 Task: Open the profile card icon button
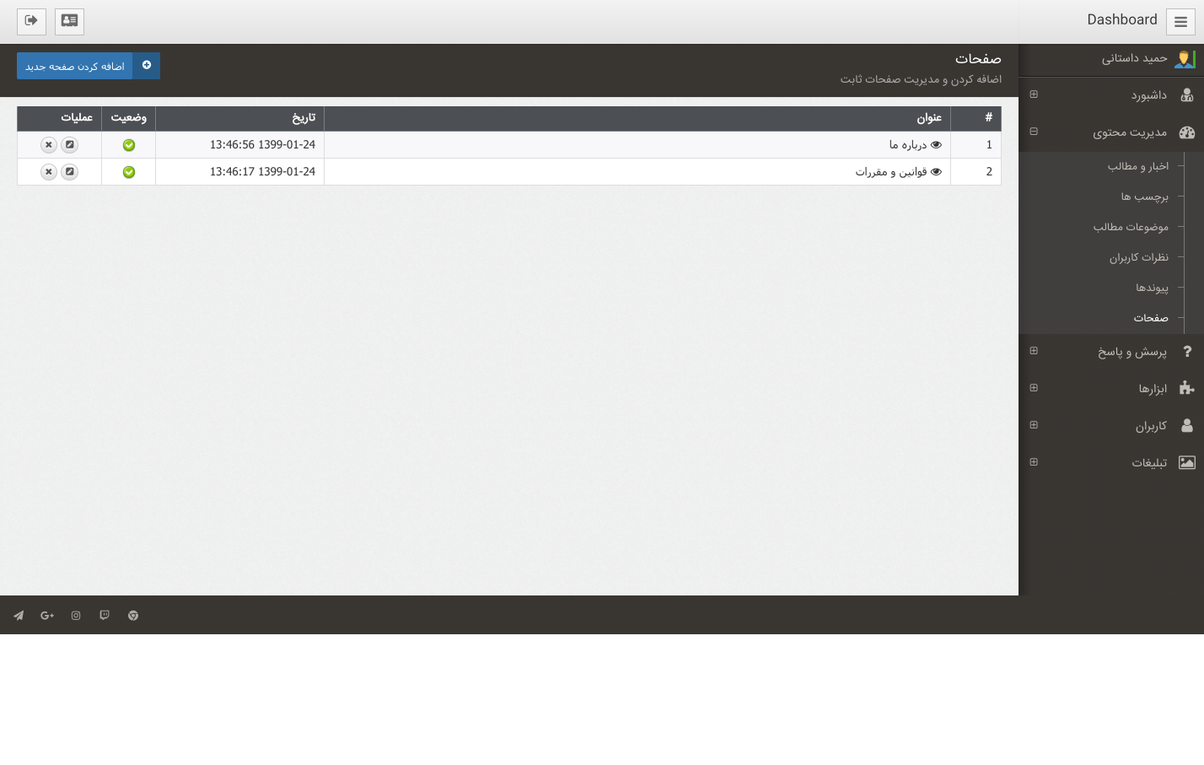point(69,21)
